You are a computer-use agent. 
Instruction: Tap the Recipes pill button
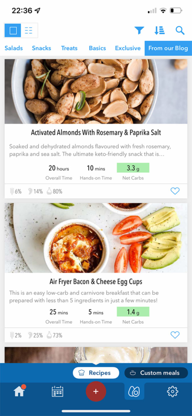(96, 373)
